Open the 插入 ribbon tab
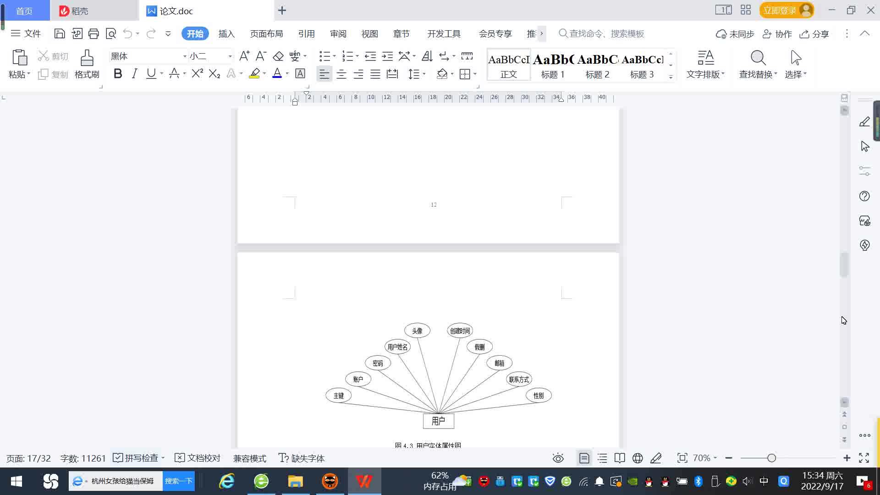The width and height of the screenshot is (880, 495). 226,34
